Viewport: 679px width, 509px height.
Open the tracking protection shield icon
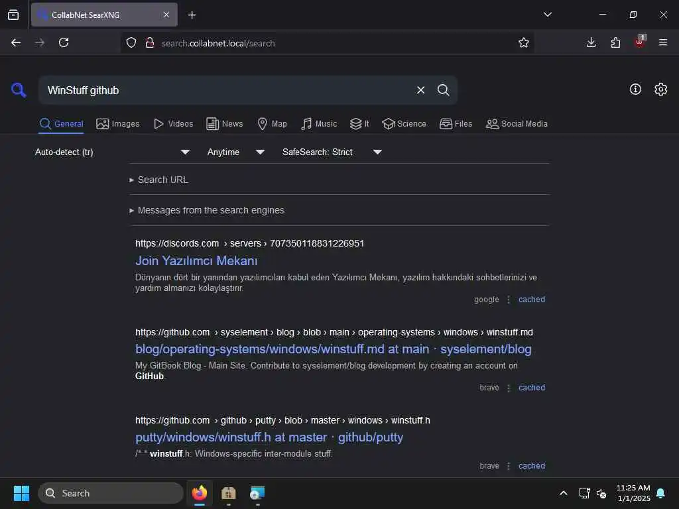coord(131,42)
